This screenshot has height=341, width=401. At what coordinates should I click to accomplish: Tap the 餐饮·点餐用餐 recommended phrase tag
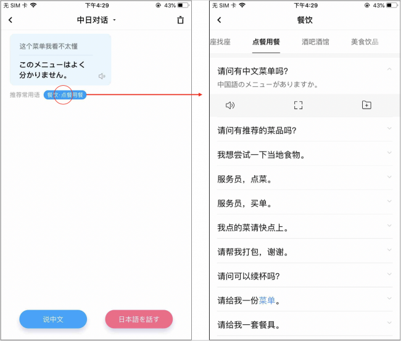[x=65, y=95]
